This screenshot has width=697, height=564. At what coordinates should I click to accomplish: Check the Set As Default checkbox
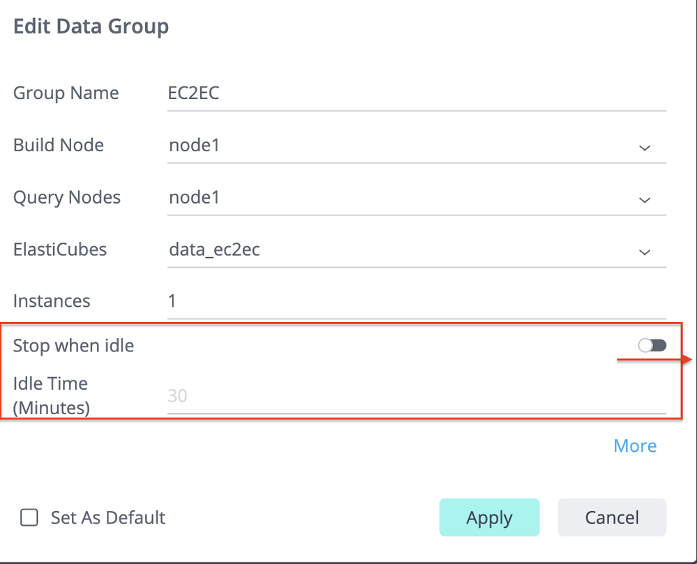pos(29,518)
